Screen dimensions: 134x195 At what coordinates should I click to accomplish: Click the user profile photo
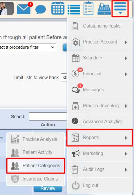(7, 8)
